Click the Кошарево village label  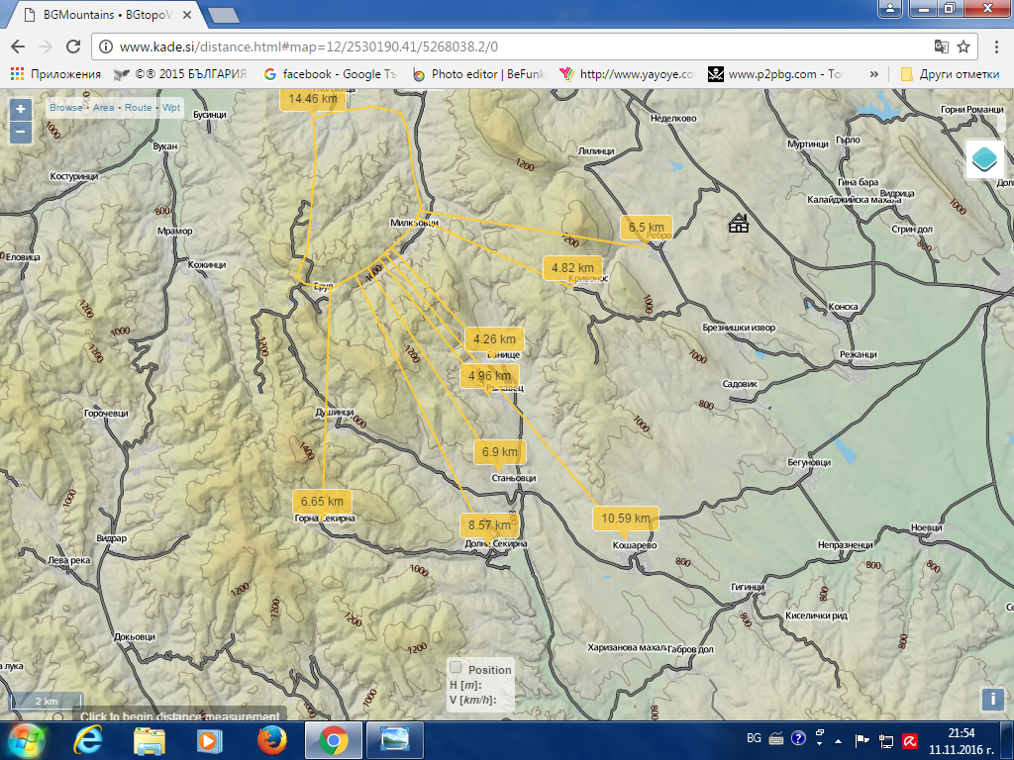[x=635, y=545]
